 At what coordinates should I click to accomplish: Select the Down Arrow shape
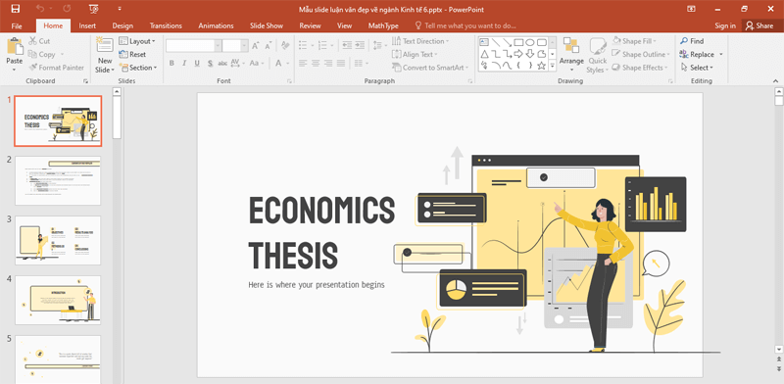click(530, 54)
